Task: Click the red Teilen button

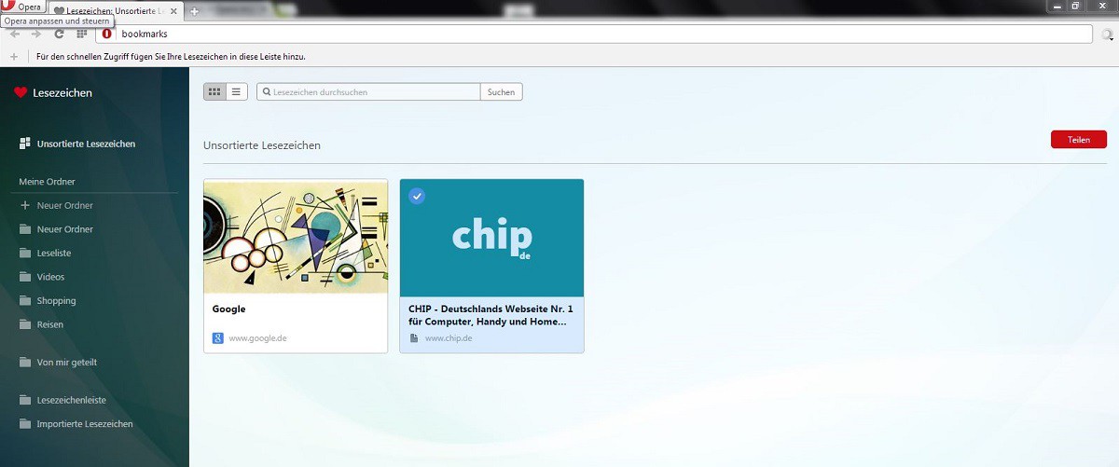Action: point(1078,139)
